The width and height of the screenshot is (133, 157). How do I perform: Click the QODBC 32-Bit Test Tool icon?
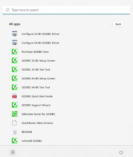[x=15, y=69]
